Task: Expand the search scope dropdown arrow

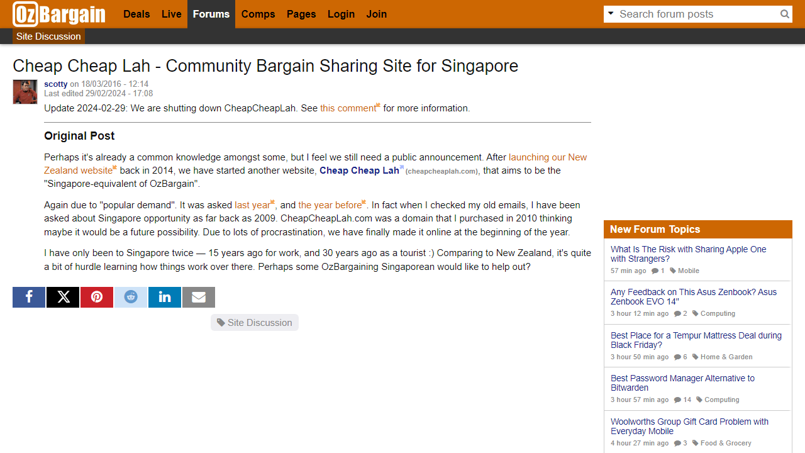Action: (611, 13)
